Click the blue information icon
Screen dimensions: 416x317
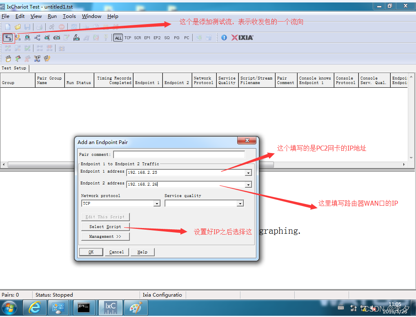[x=224, y=38]
